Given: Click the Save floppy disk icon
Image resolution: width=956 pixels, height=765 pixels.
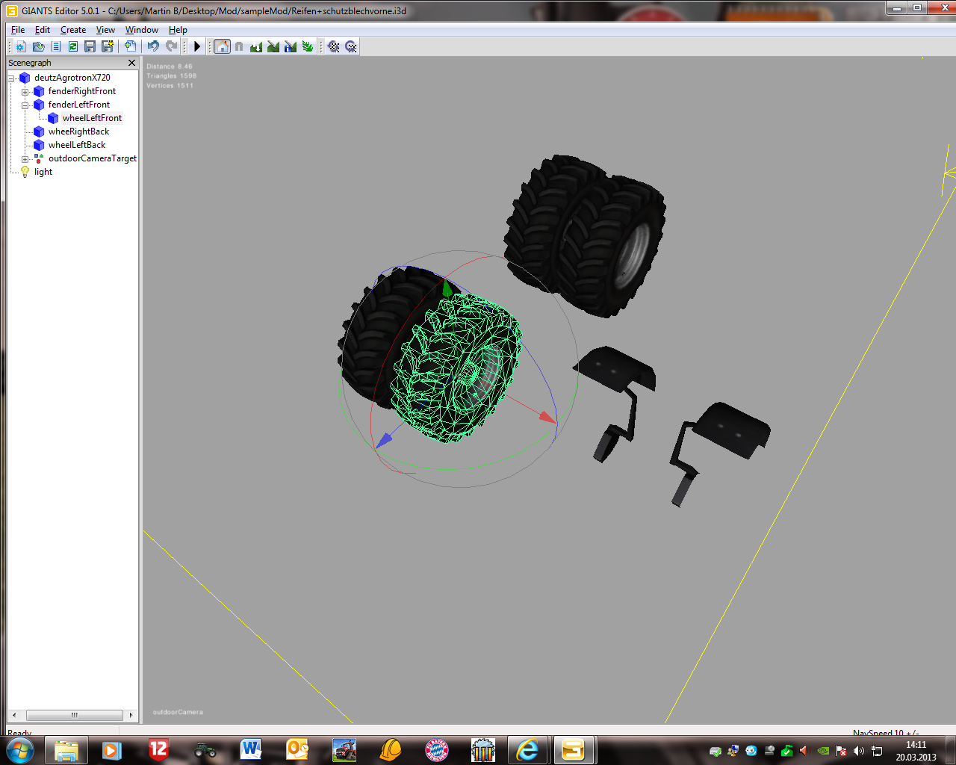Looking at the screenshot, I should pyautogui.click(x=90, y=46).
